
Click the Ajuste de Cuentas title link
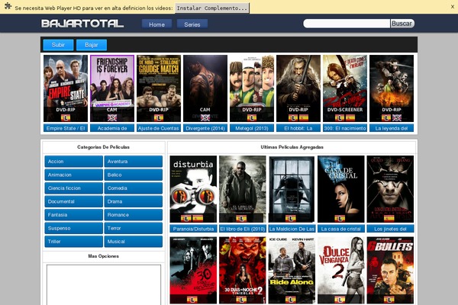pyautogui.click(x=159, y=128)
